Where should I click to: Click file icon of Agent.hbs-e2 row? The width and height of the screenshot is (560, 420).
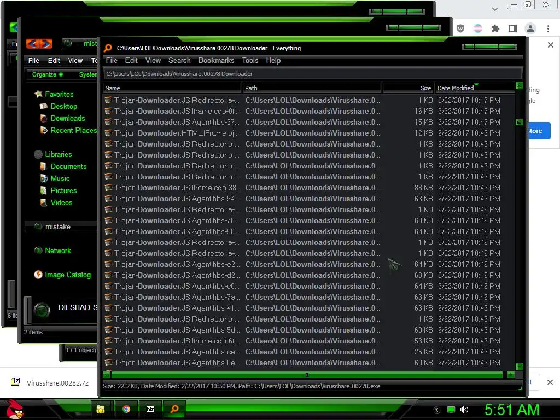pos(109,264)
